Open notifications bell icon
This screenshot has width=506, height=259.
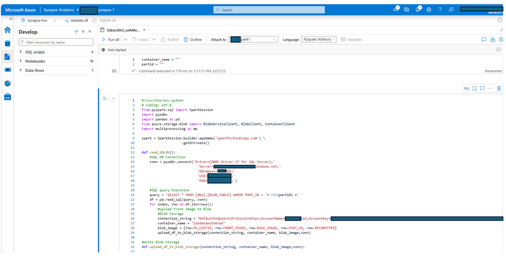point(418,9)
